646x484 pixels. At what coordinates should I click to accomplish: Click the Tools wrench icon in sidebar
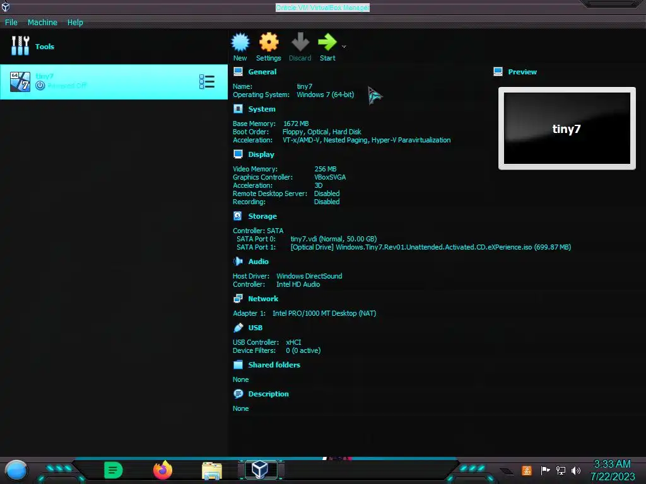click(20, 46)
